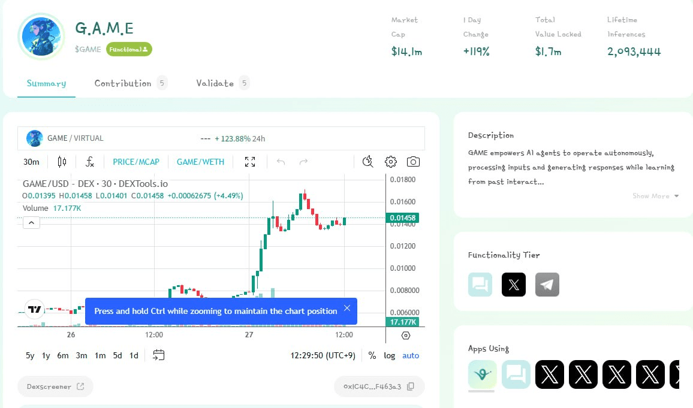Viewport: 693px width, 408px height.
Task: Click the volume label 17.177K on axis
Action: pos(403,322)
